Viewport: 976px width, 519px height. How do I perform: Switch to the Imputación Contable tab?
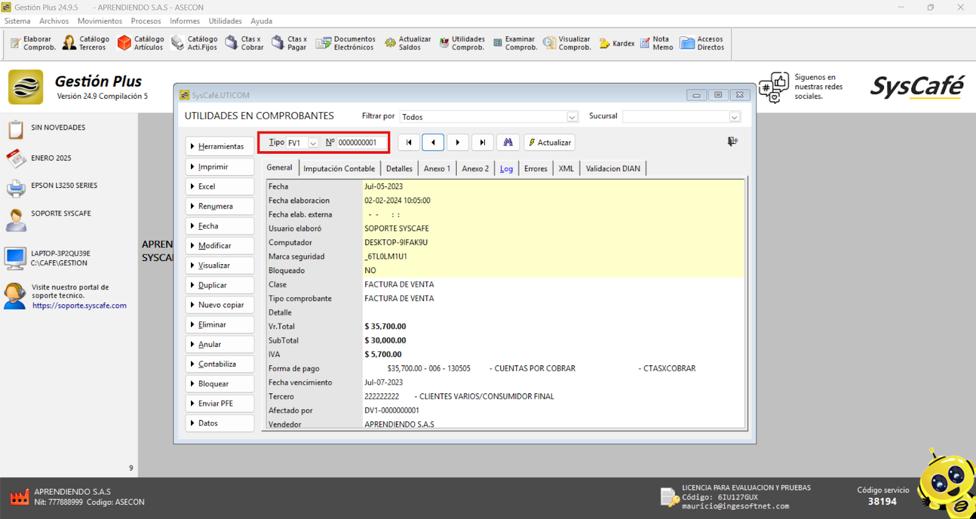click(339, 169)
